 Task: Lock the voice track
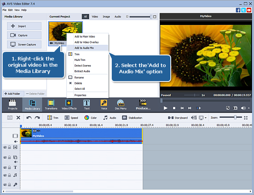[9, 184]
